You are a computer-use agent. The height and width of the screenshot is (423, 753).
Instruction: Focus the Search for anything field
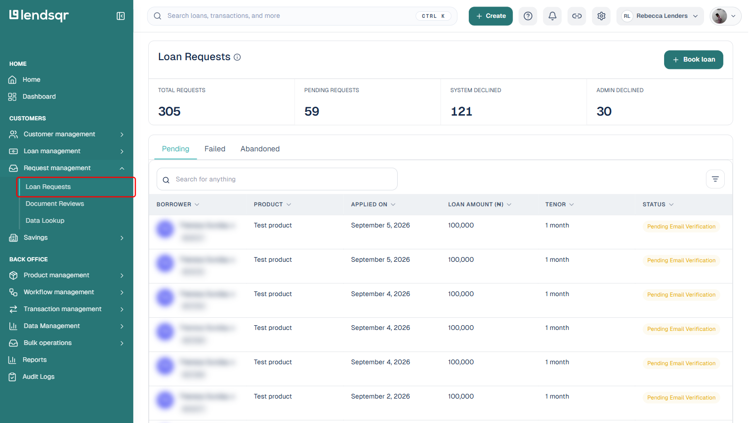pyautogui.click(x=277, y=179)
